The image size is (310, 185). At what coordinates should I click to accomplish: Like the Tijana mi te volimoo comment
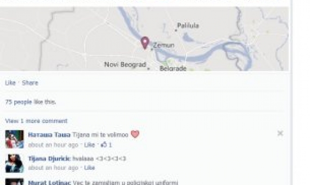point(89,145)
